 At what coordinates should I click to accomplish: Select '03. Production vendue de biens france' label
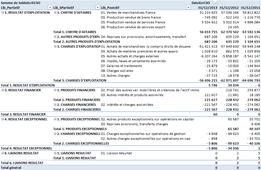[131, 17]
